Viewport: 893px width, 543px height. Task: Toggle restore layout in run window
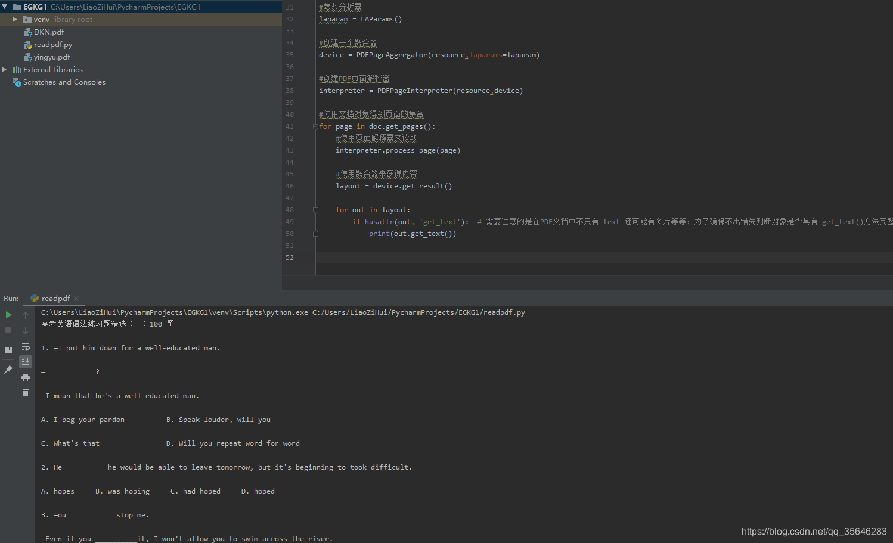8,349
